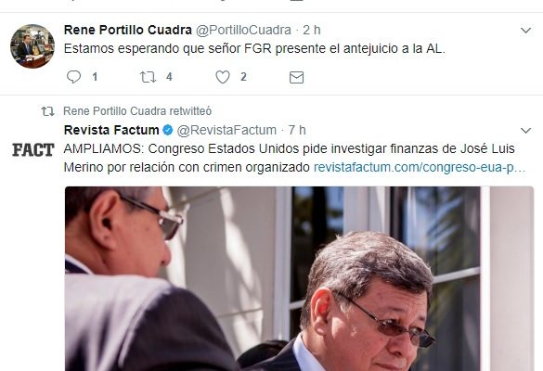Open the revistafactum.com/congreso-eua article link
The image size is (543, 371).
420,167
